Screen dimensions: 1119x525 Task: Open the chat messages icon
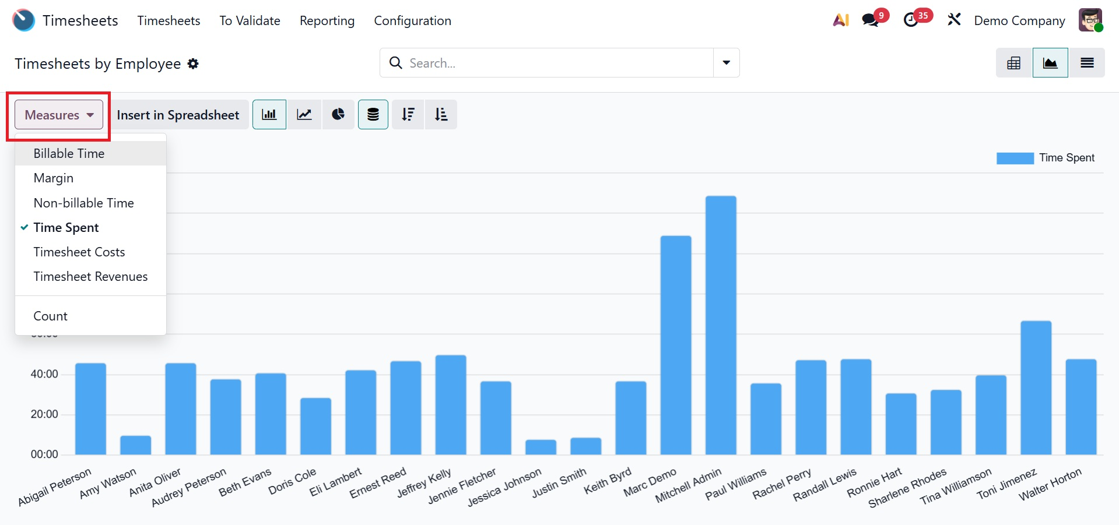870,20
